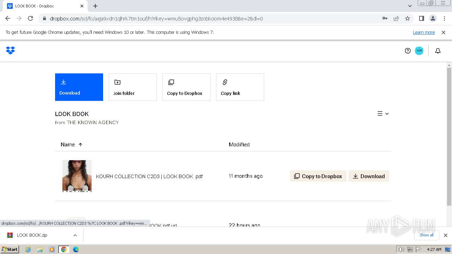Download the KOURH PDF file

(x=369, y=176)
